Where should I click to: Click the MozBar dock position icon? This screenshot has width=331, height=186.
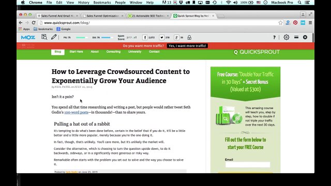296,37
